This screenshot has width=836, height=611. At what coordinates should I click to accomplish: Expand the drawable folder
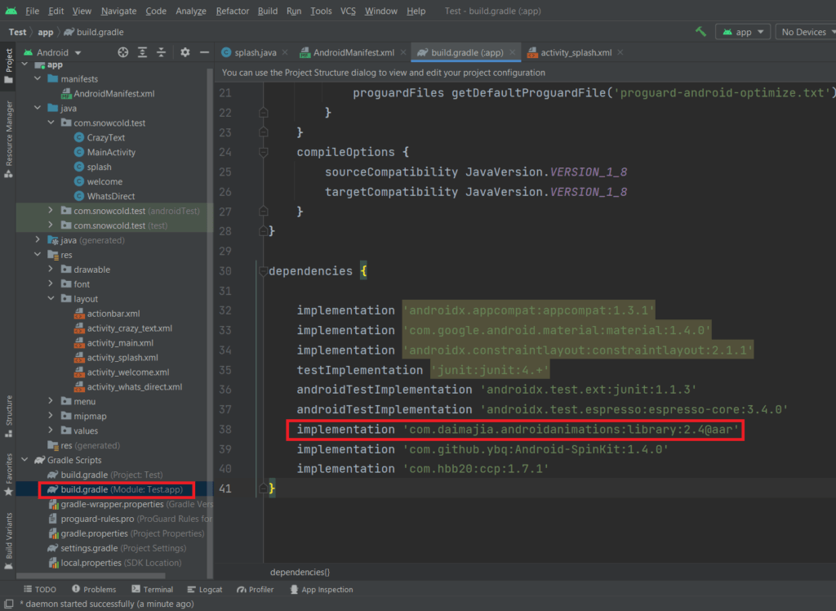[51, 270]
